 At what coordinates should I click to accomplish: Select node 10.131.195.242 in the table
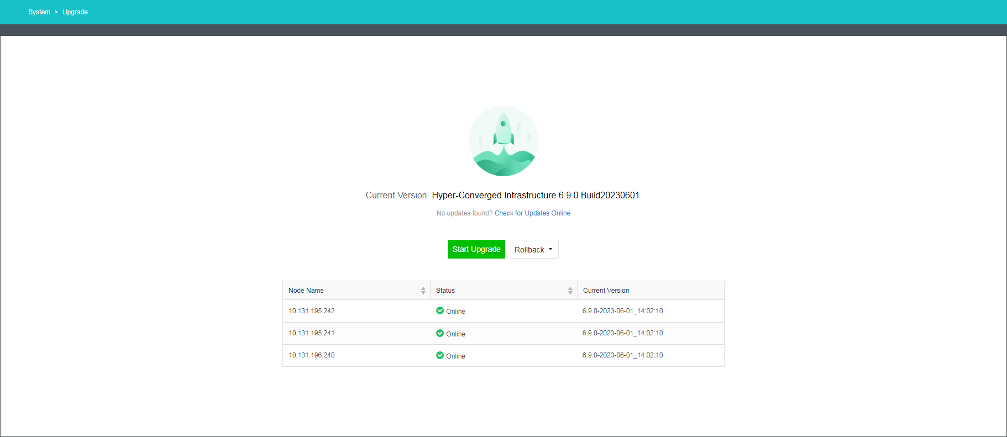[312, 311]
